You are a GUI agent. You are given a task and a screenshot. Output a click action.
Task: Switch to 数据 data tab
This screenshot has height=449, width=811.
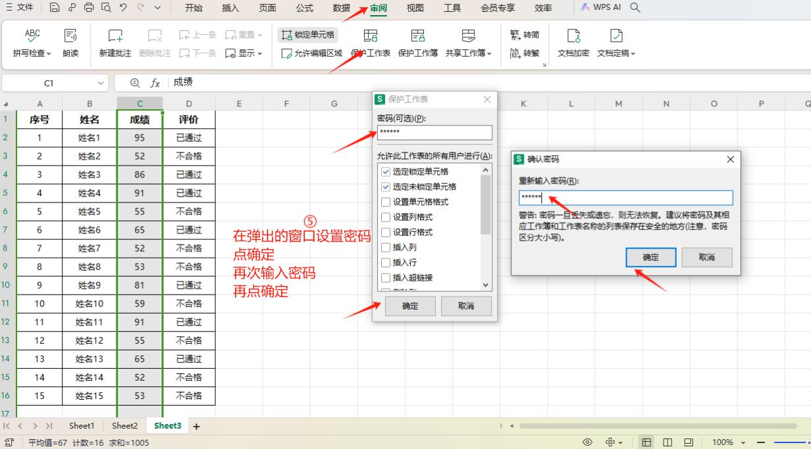342,8
